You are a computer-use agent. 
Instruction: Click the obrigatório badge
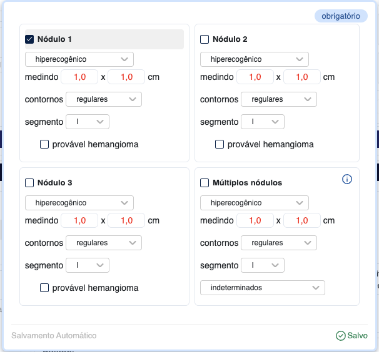click(x=341, y=16)
